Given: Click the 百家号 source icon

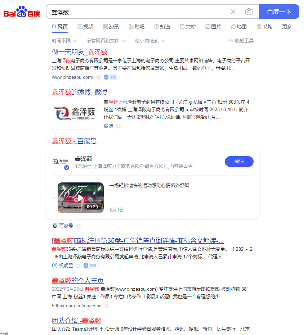Looking at the screenshot, I should [x=55, y=226].
